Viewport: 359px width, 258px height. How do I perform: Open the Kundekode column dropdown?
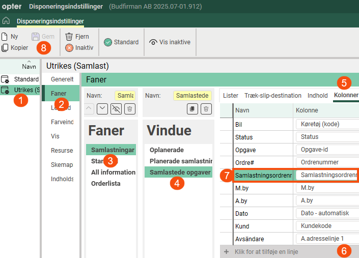(x=326, y=226)
